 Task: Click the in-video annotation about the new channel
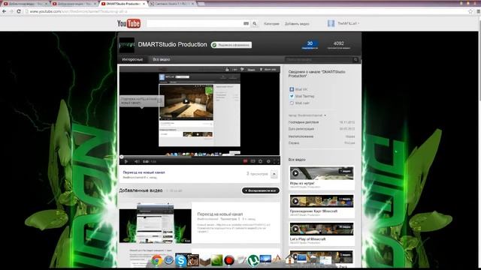tap(141, 101)
